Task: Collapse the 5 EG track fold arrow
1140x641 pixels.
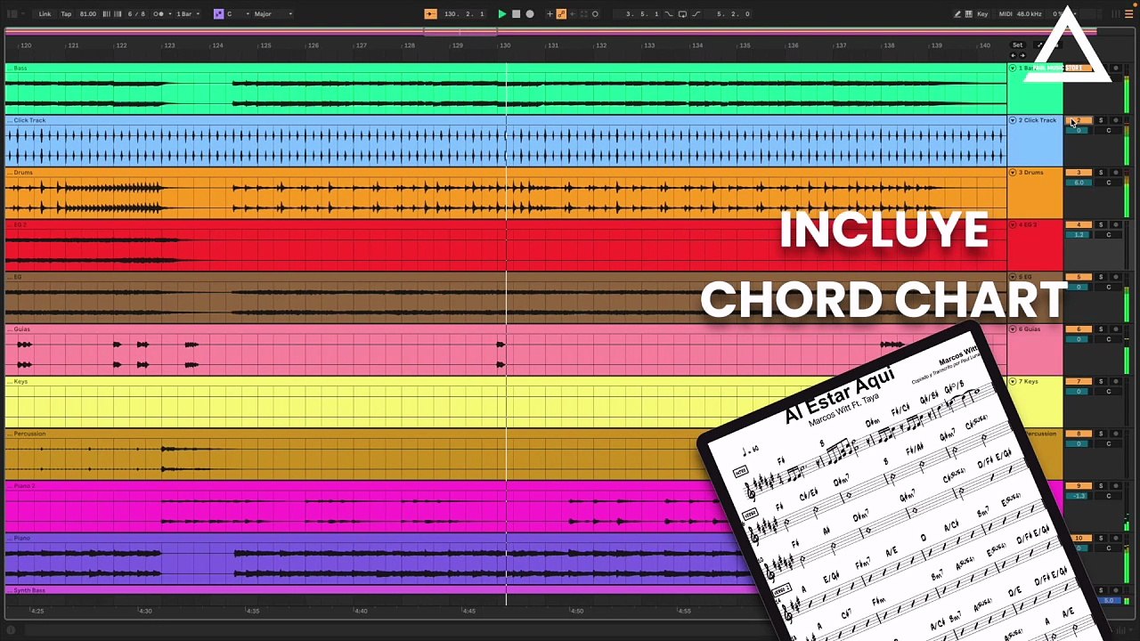Action: pyautogui.click(x=1013, y=277)
